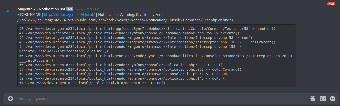This screenshot has height=106, width=340.
Task: Click stack trace line #3 ___callParent()
Action: click(x=147, y=42)
